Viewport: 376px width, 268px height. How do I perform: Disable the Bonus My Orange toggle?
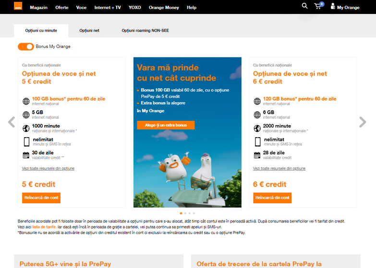26,47
